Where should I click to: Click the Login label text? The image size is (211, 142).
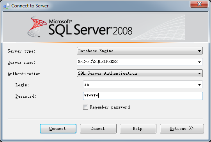coord(22,85)
